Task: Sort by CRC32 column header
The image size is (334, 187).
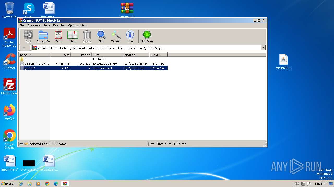Action: point(158,55)
